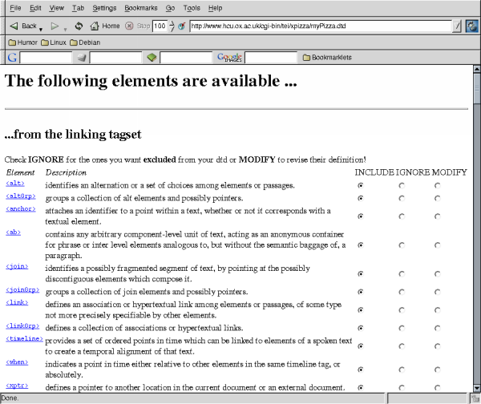Click the Back navigation arrow icon

click(x=13, y=26)
